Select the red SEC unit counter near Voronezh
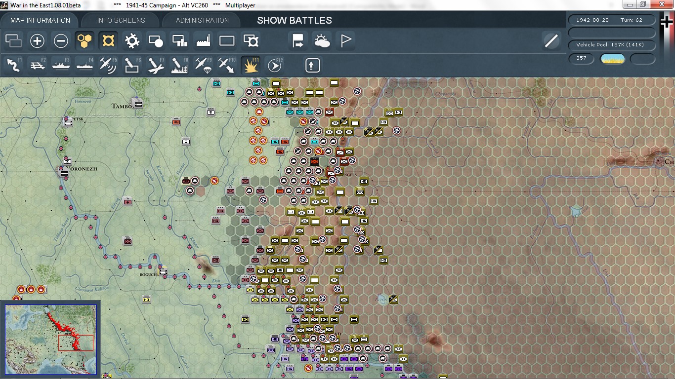Viewport: 675px width, 379px height. click(x=186, y=181)
